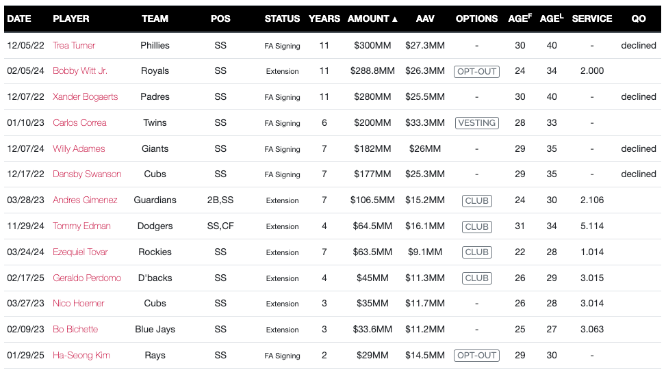
Task: Select the Guardians team cell
Action: [x=155, y=200]
